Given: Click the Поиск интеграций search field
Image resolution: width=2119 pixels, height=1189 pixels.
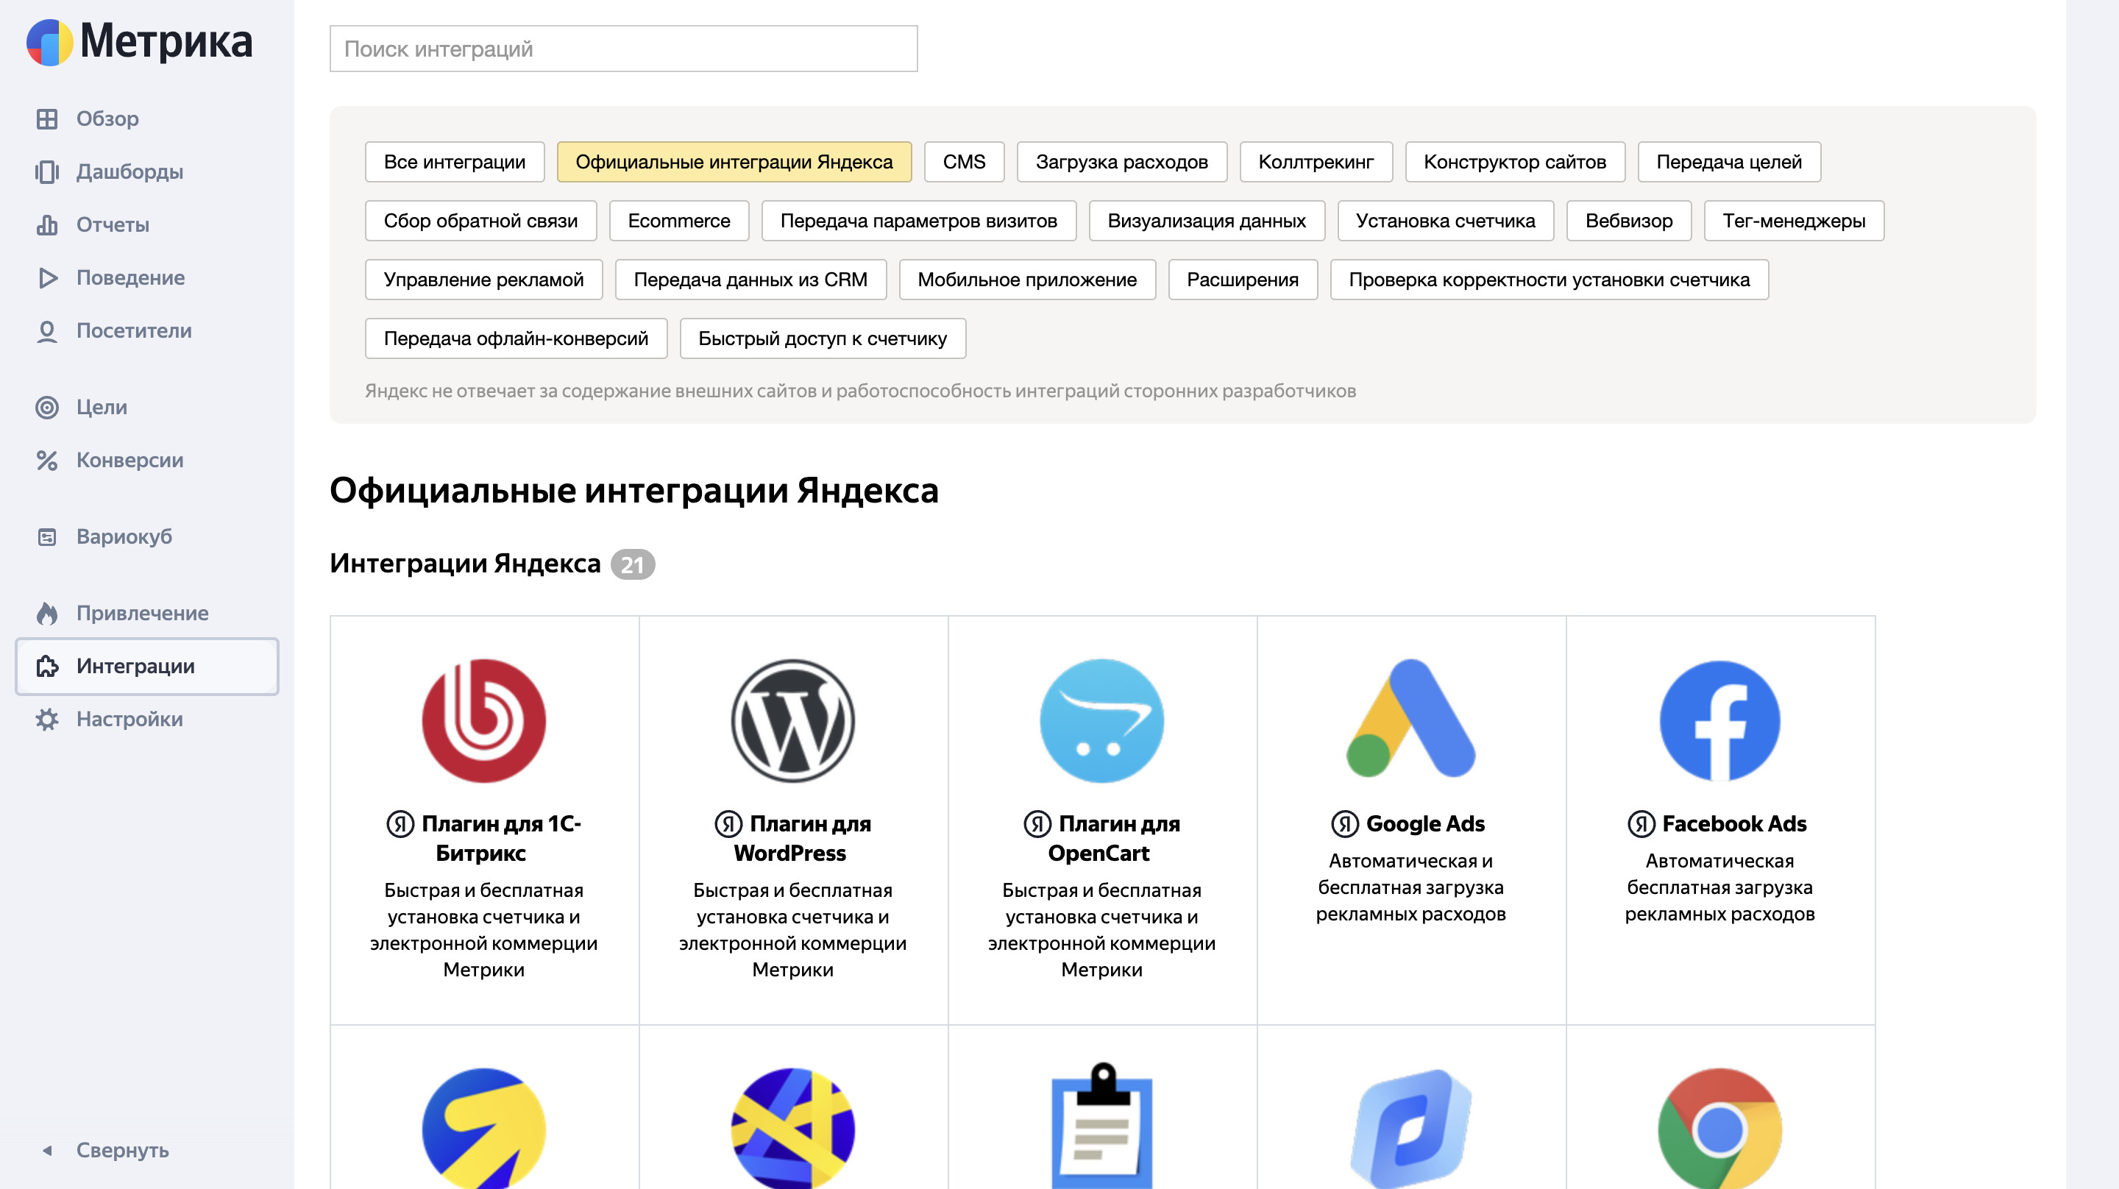Looking at the screenshot, I should coord(623,49).
